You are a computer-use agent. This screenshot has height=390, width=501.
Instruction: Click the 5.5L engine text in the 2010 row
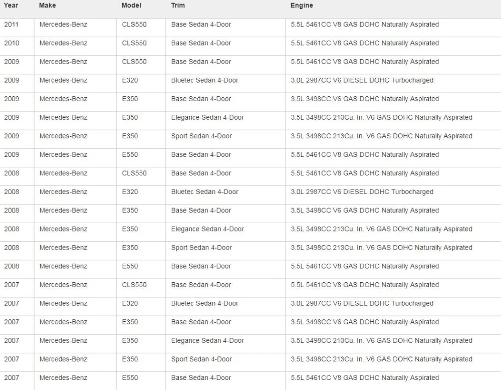tap(365, 43)
